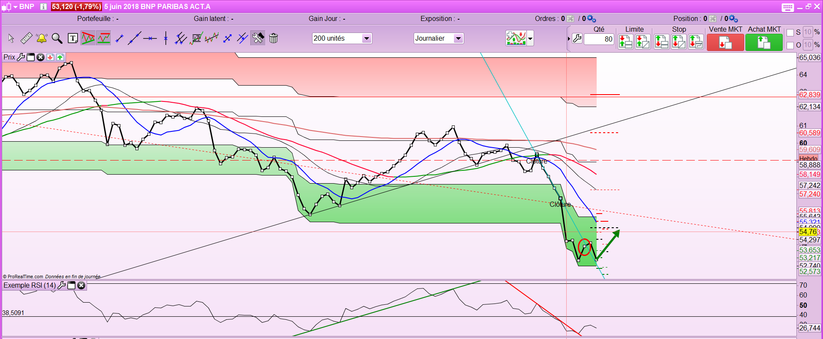
Task: Select the arrow cursor tool
Action: 11,39
